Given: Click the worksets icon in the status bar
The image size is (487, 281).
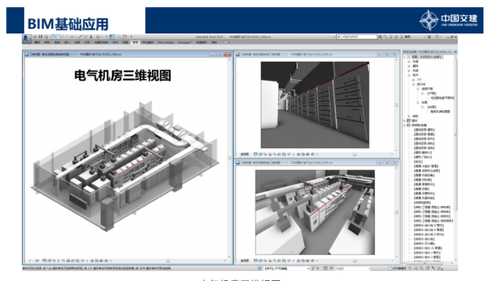Looking at the screenshot, I should coord(260,269).
